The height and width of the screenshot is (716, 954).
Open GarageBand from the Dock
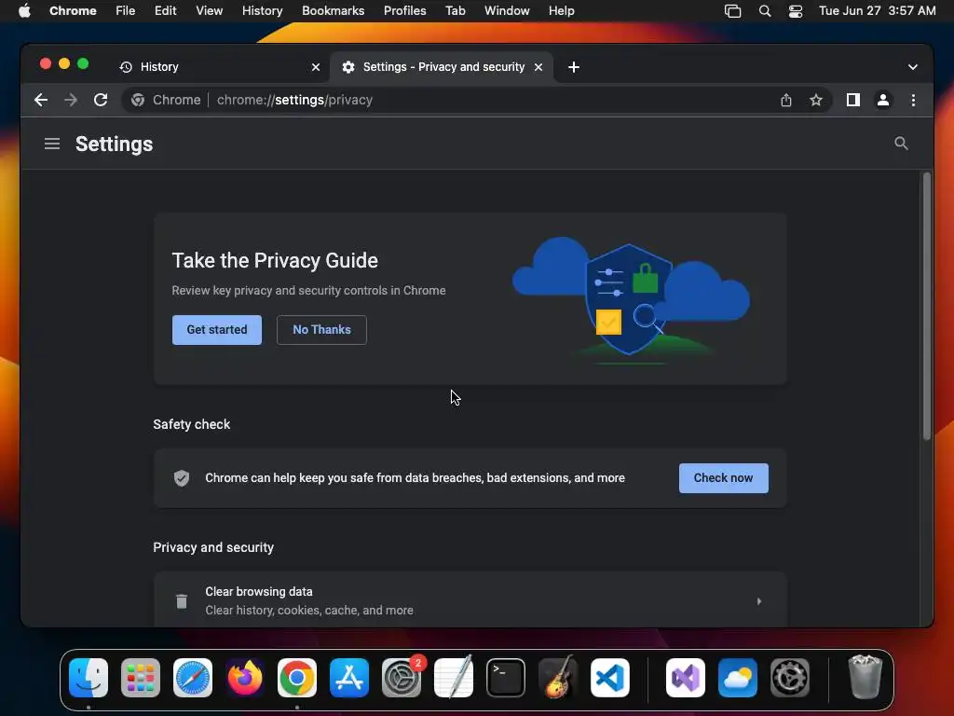coord(558,678)
